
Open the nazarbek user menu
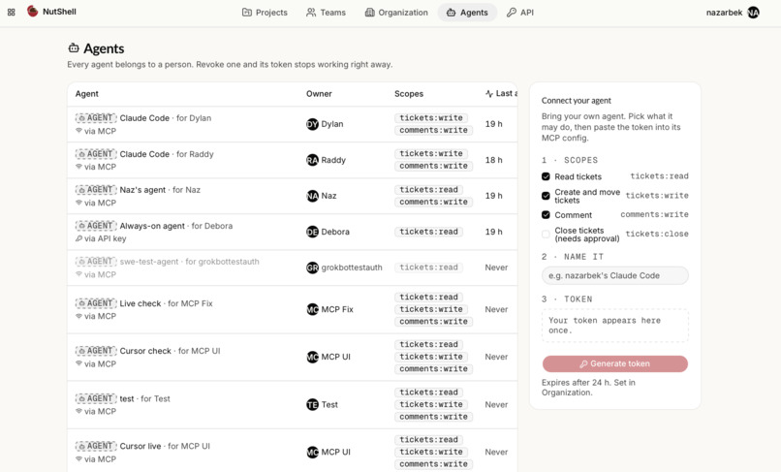click(x=733, y=13)
